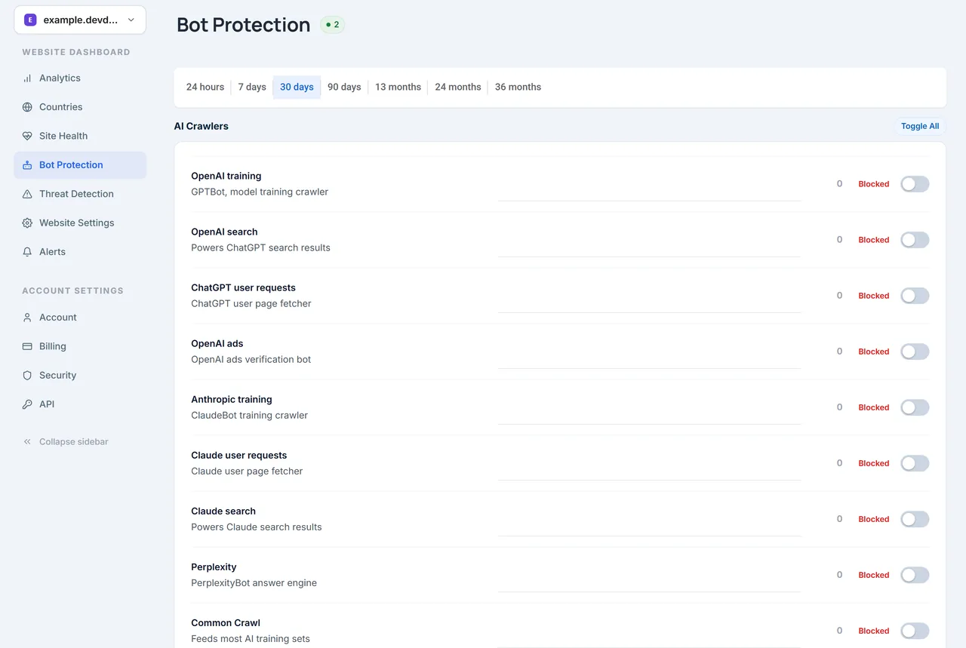Screen dimensions: 966x648
Task: Toggle the Perplexity switch
Action: coord(915,575)
